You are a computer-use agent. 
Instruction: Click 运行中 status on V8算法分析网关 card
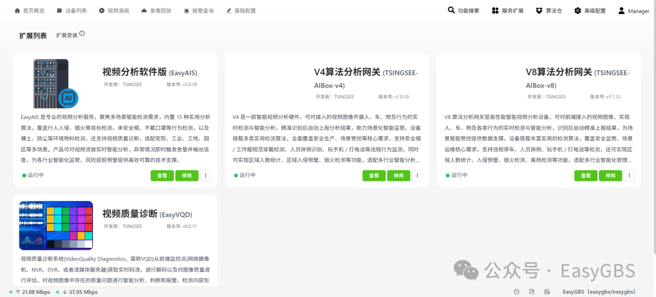click(x=457, y=176)
